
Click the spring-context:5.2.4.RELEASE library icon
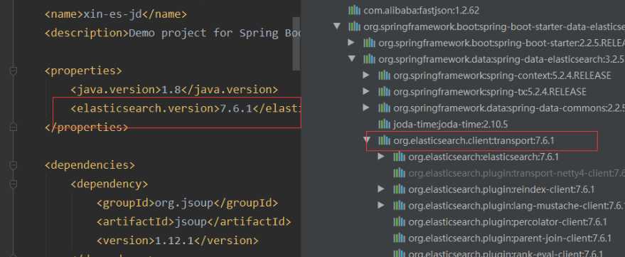click(384, 75)
